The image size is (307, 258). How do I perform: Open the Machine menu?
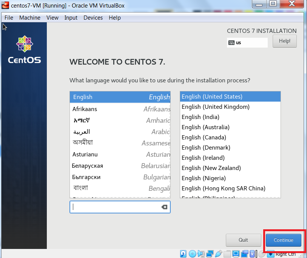(30, 18)
